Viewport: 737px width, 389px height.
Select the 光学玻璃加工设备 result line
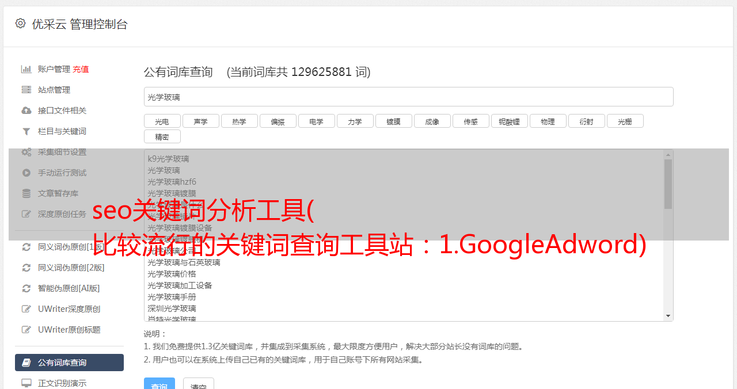(x=180, y=285)
